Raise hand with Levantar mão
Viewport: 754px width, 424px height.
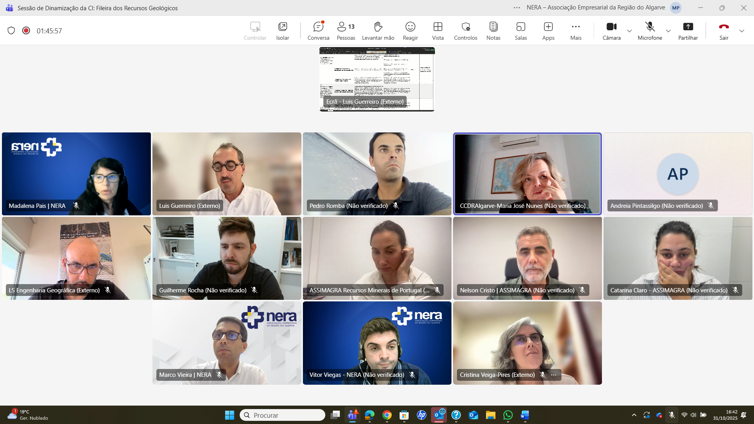pos(378,31)
